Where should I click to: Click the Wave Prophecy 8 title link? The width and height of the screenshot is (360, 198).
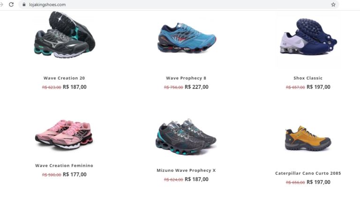(186, 78)
